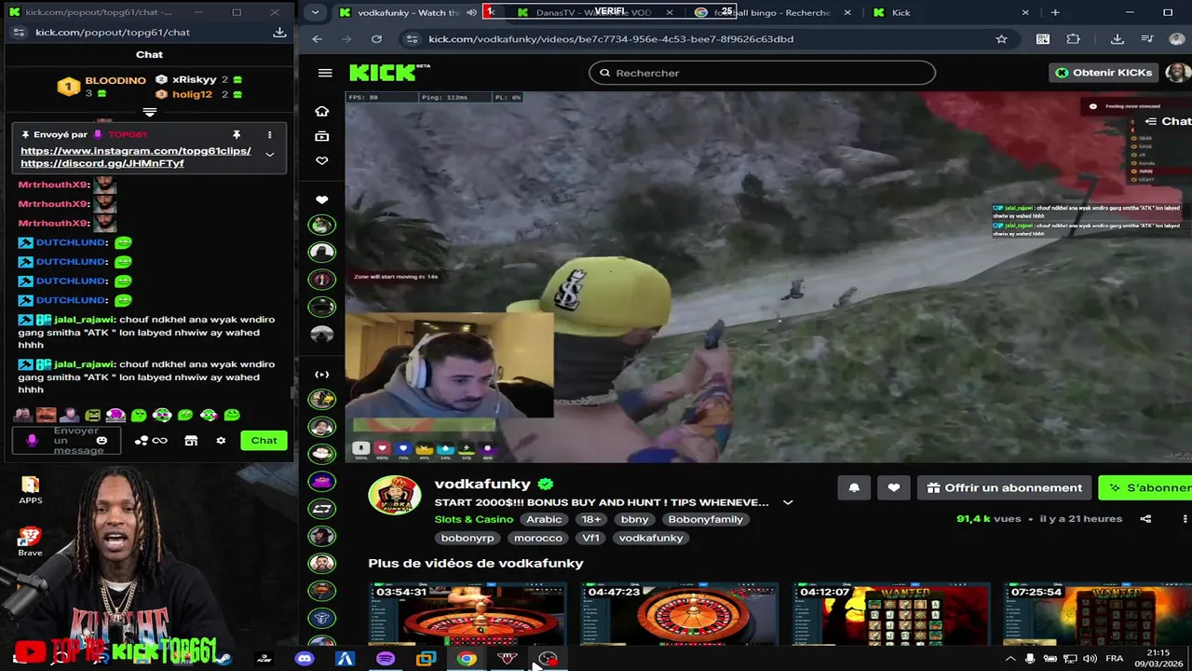The width and height of the screenshot is (1192, 671).
Task: Unpin the pinned chat message
Action: (x=237, y=134)
